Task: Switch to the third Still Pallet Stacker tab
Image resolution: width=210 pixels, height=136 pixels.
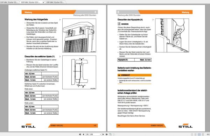Action: click(x=55, y=2)
